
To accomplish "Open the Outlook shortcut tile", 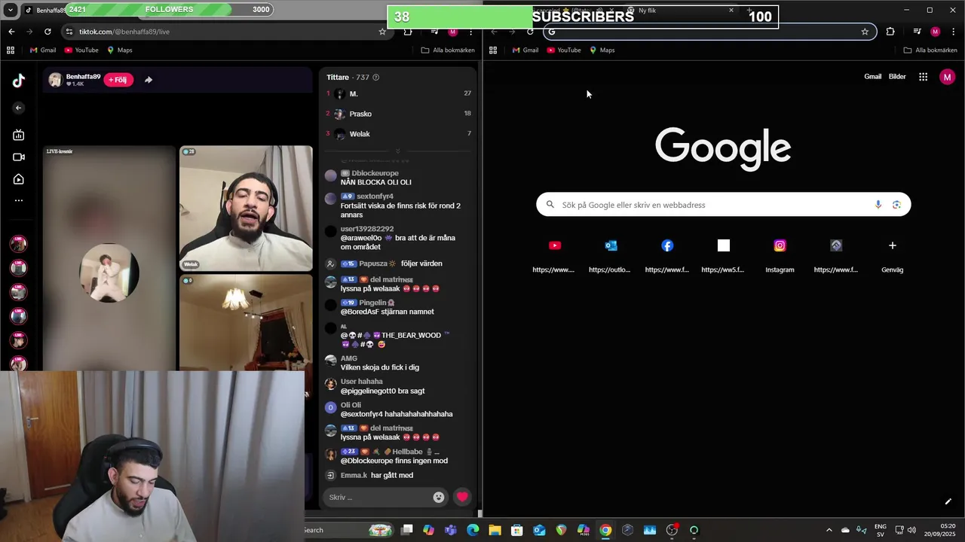I will tap(611, 254).
